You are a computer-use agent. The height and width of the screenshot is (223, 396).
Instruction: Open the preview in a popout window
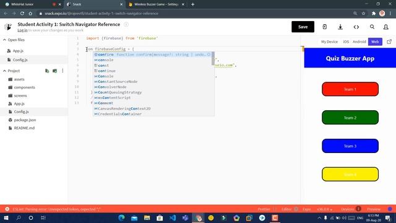click(x=389, y=42)
